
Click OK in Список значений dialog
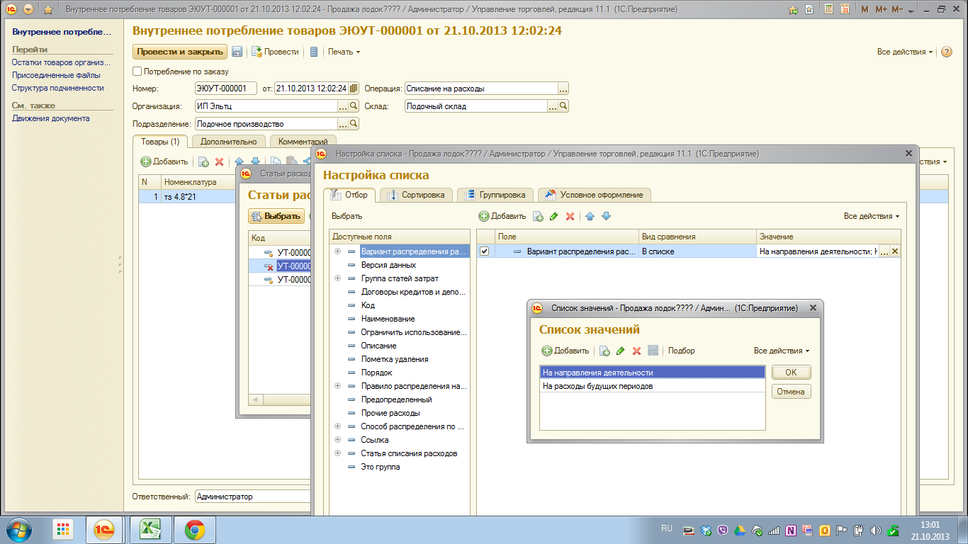[791, 373]
